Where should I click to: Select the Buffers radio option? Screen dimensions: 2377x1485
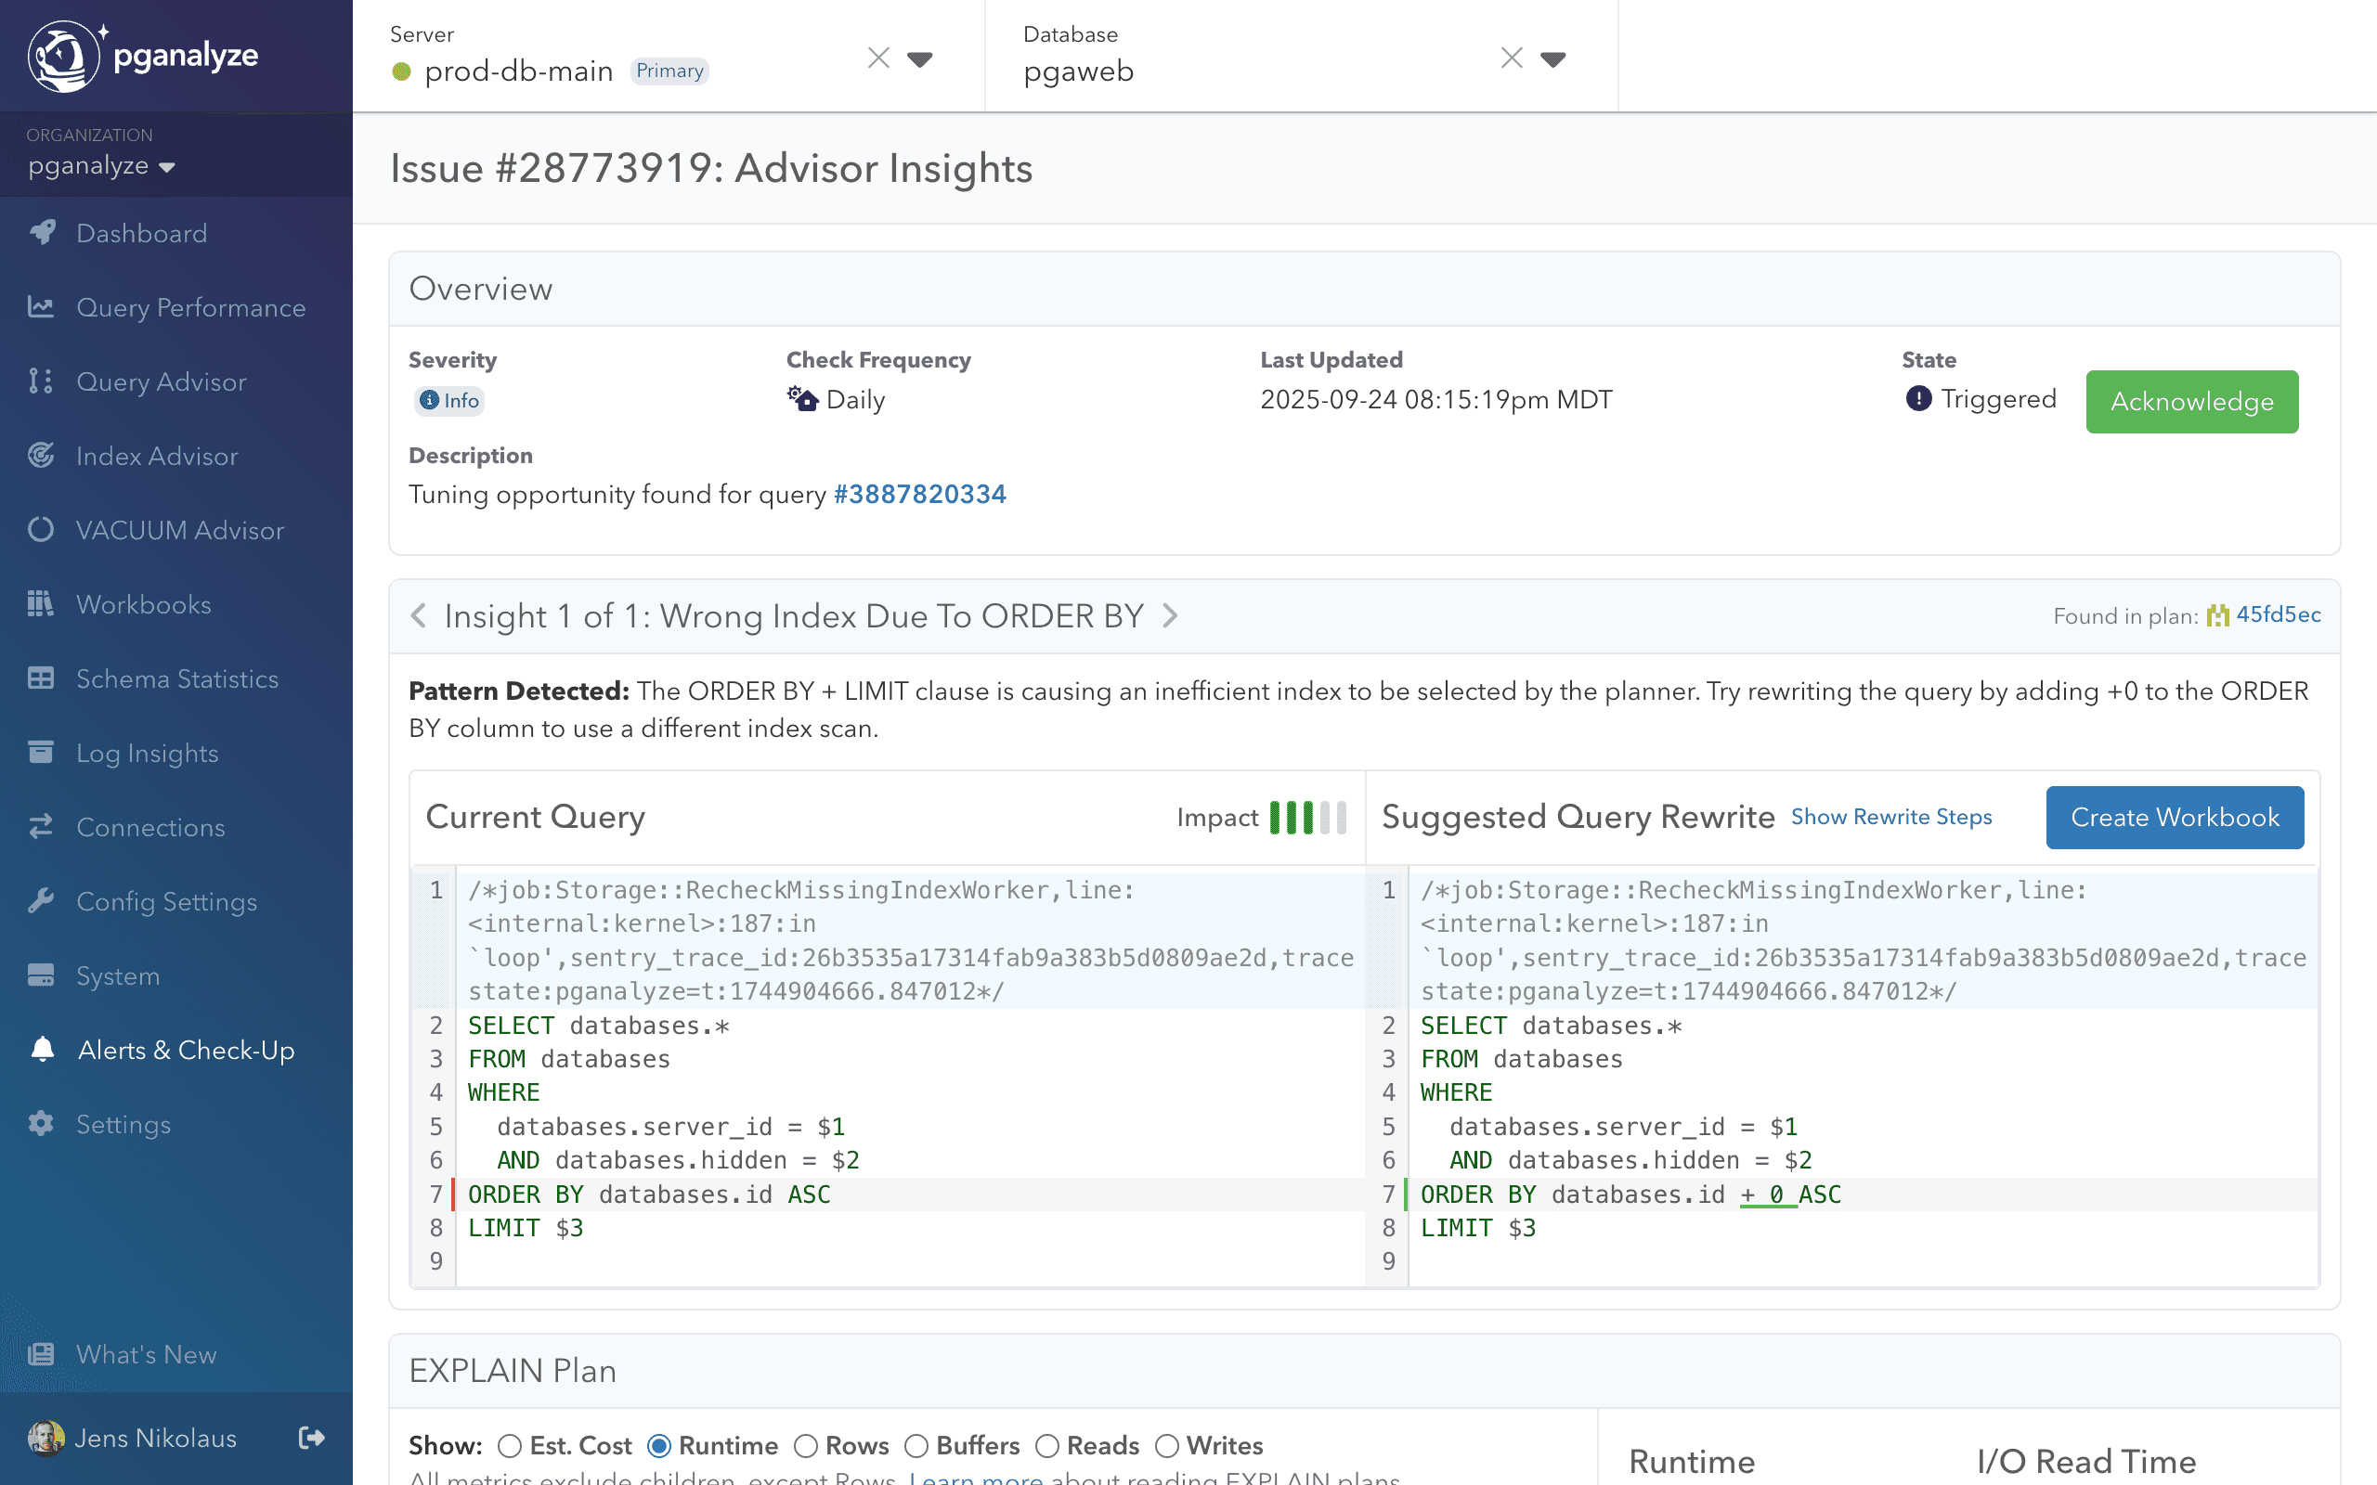[916, 1446]
